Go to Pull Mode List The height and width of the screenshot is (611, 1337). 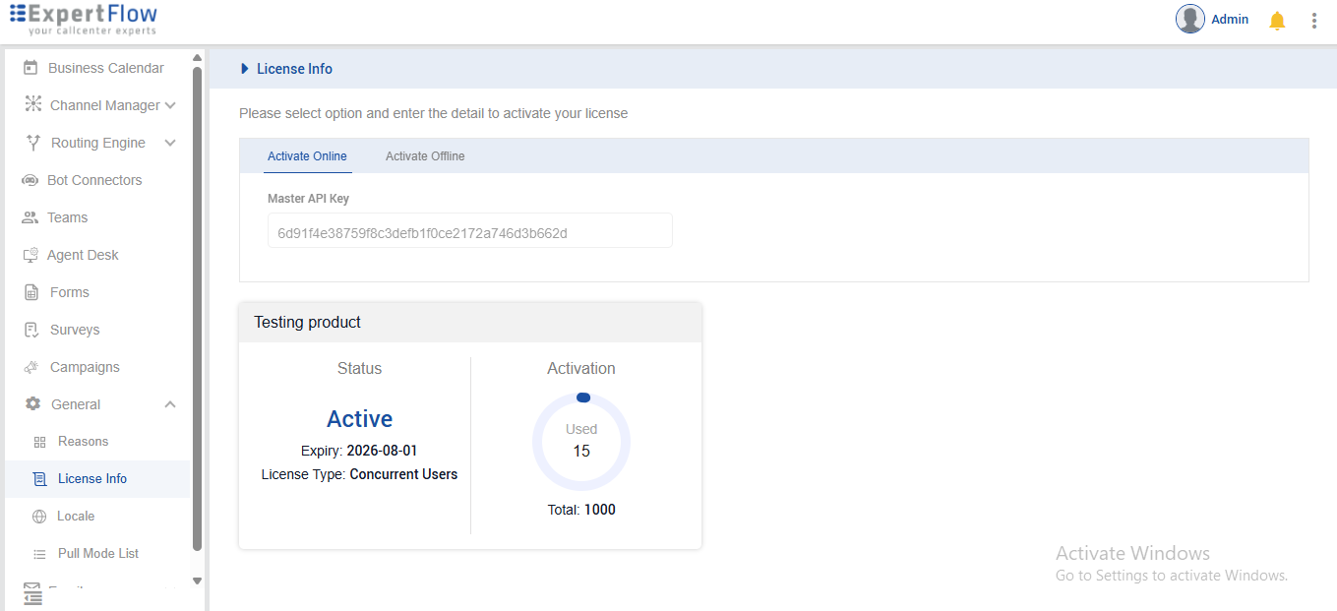tap(97, 553)
